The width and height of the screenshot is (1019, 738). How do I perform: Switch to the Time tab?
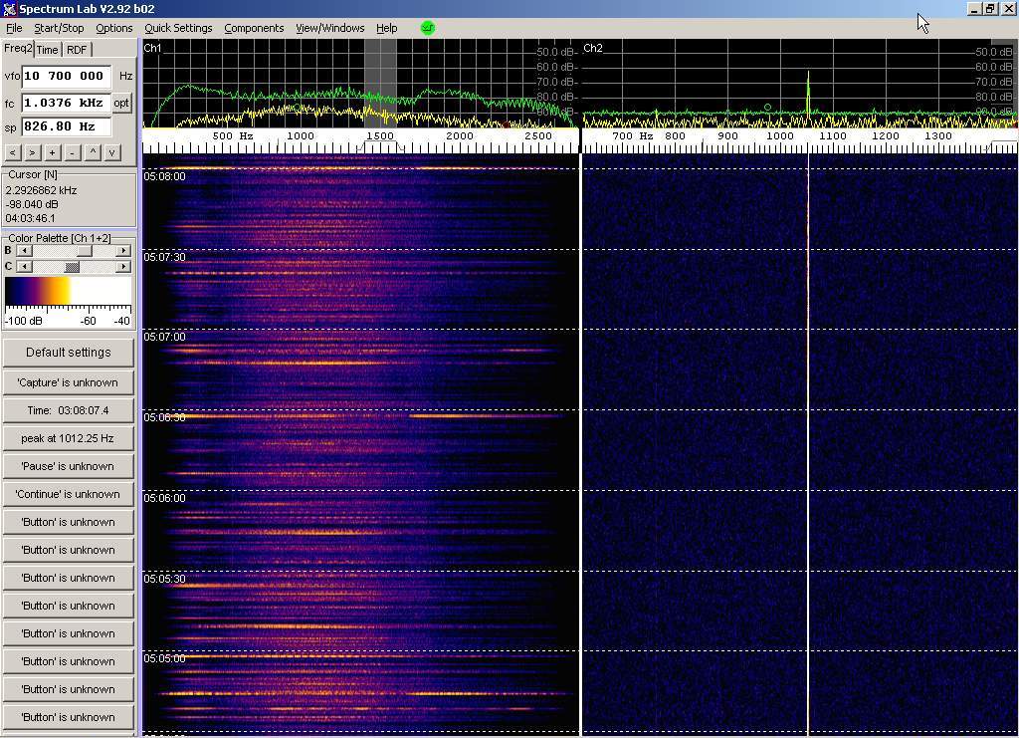click(47, 50)
